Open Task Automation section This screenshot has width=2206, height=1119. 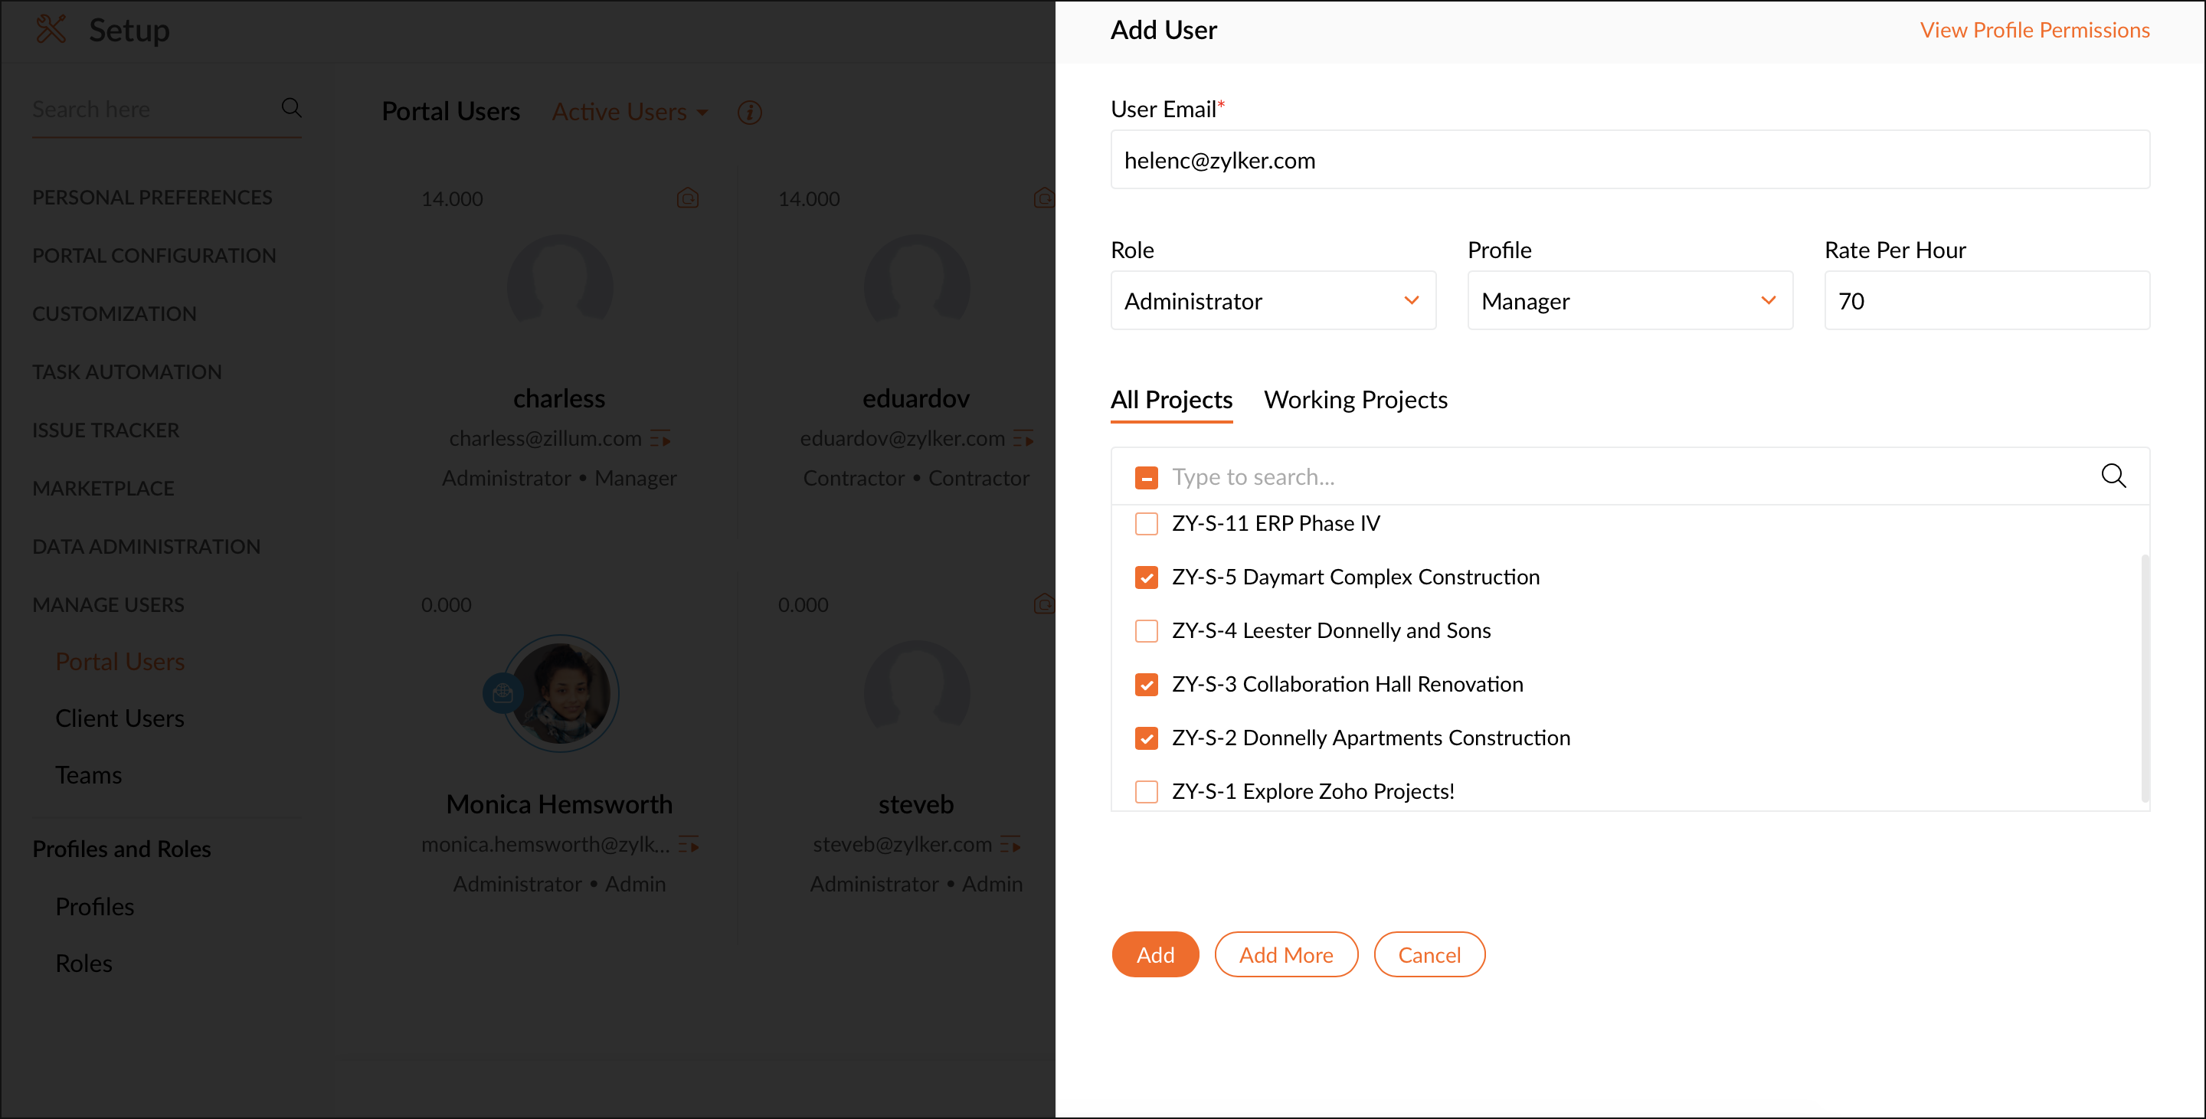coord(126,372)
